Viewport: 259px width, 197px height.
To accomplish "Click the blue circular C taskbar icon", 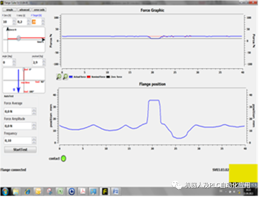I will click(71, 191).
